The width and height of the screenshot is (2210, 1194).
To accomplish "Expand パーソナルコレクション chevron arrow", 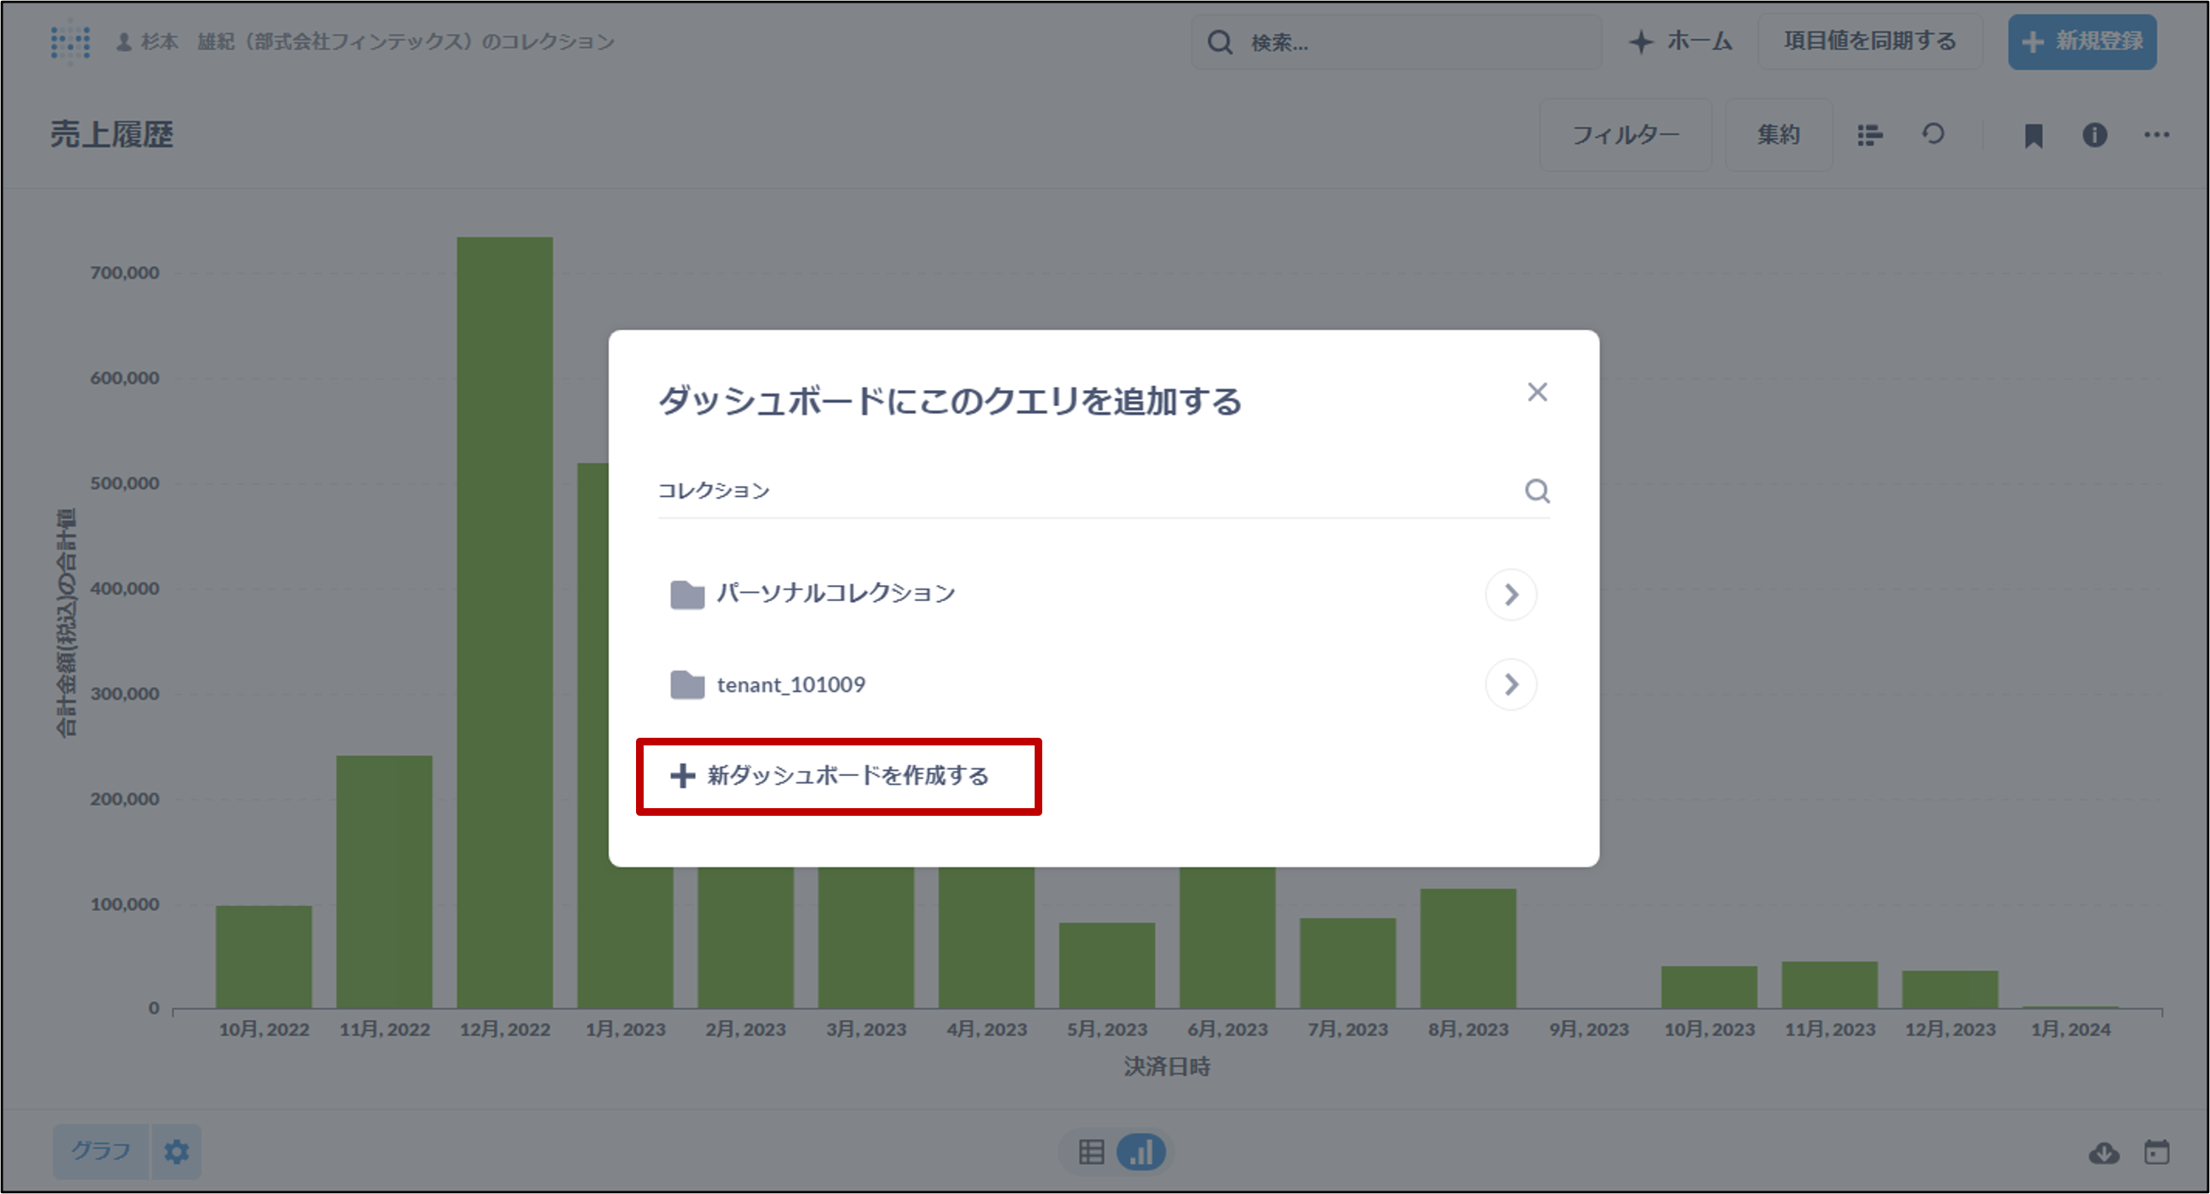I will (x=1511, y=594).
